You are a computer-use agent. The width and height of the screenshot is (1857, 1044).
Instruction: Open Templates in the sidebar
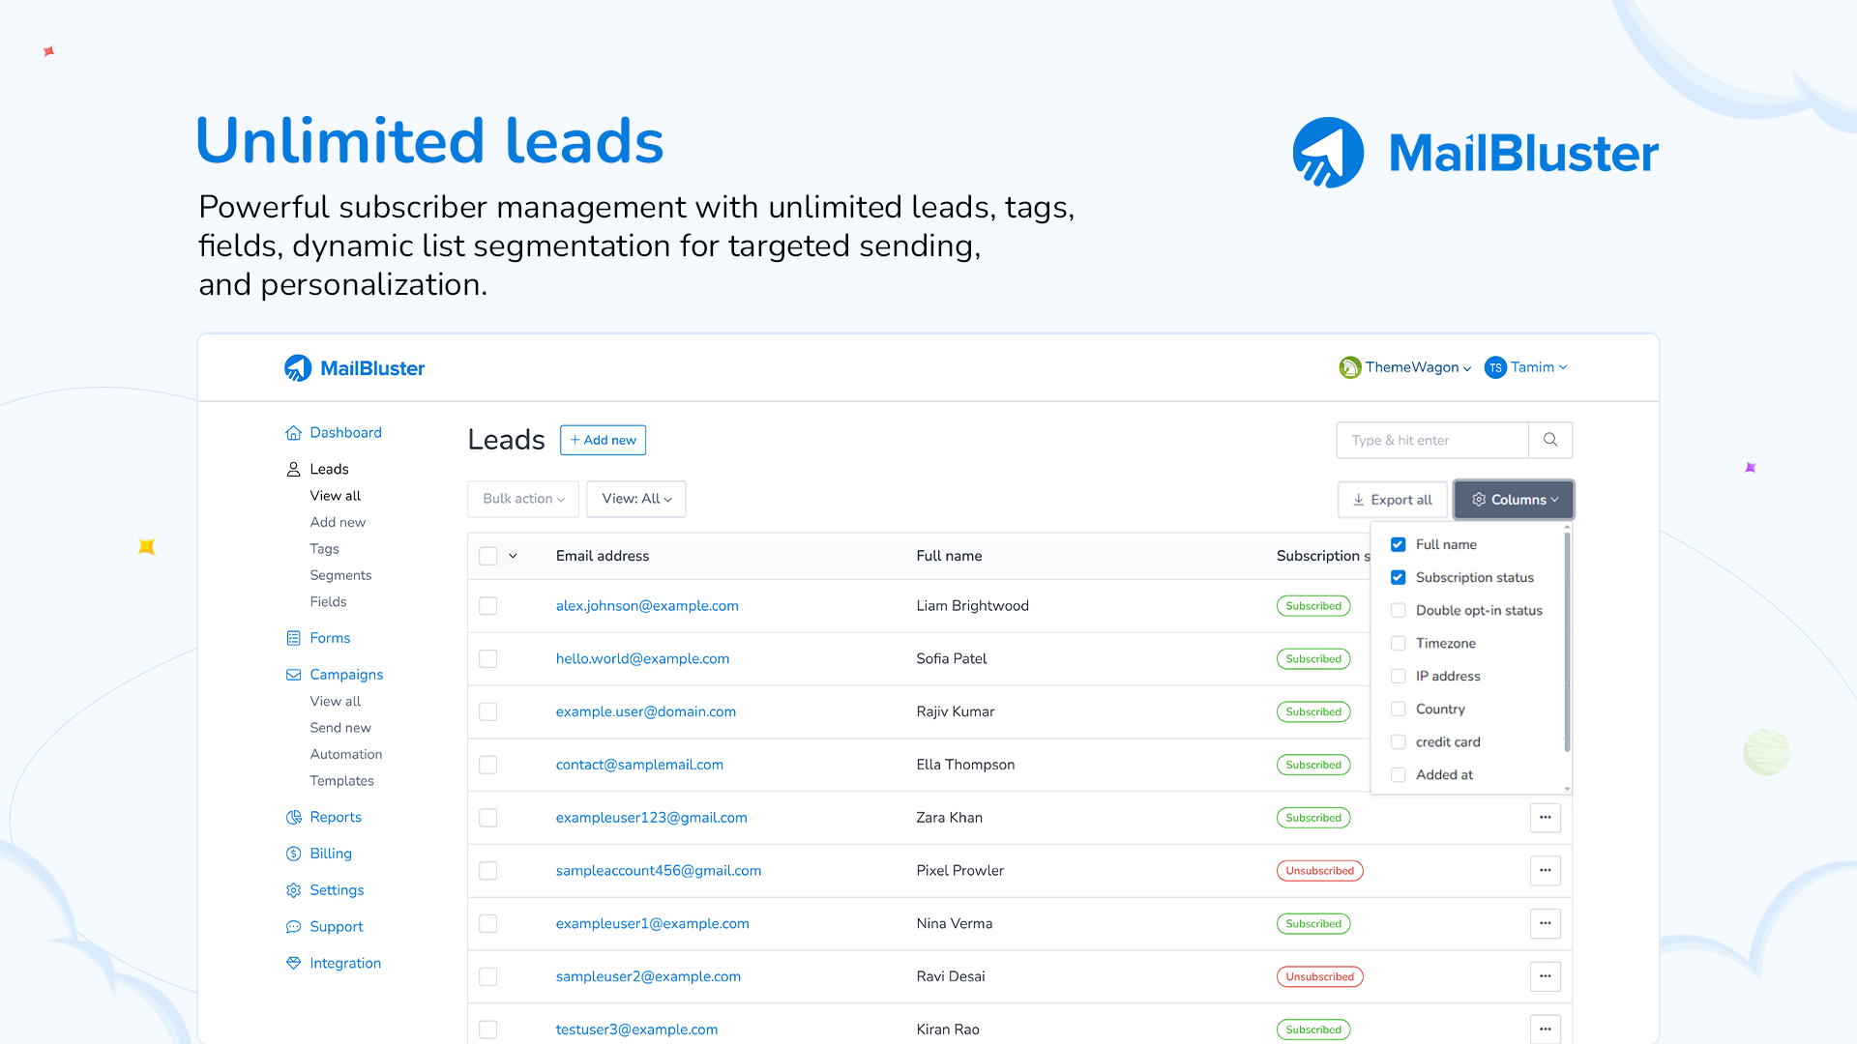(341, 781)
